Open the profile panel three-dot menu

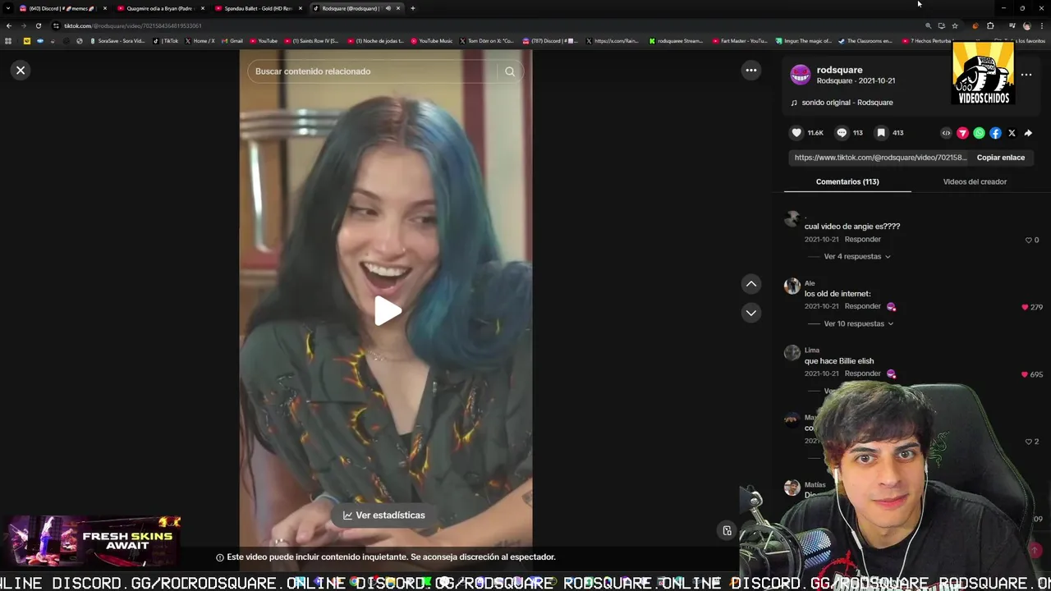(1026, 75)
